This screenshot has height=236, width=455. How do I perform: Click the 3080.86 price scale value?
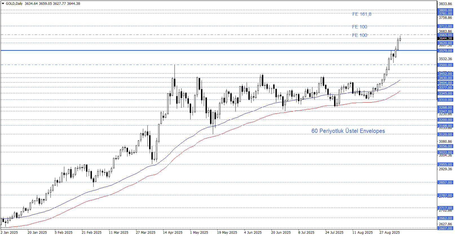445,142
